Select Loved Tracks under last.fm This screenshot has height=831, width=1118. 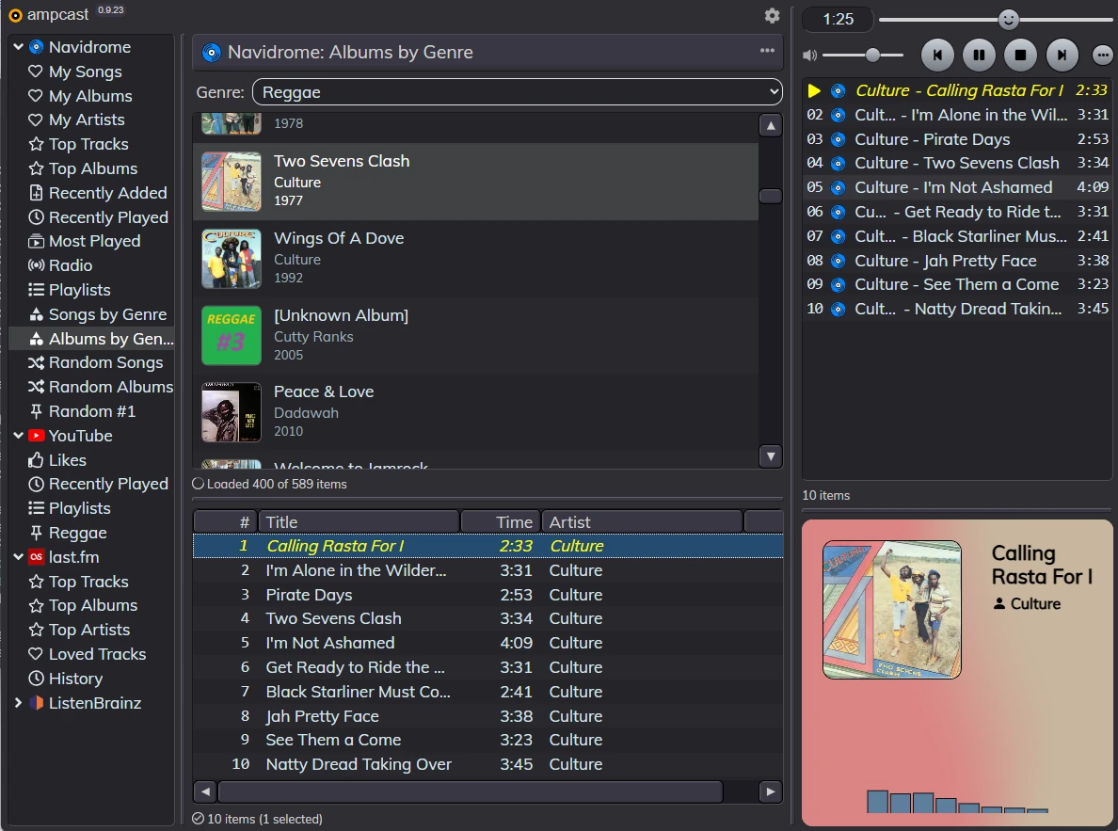pos(97,654)
